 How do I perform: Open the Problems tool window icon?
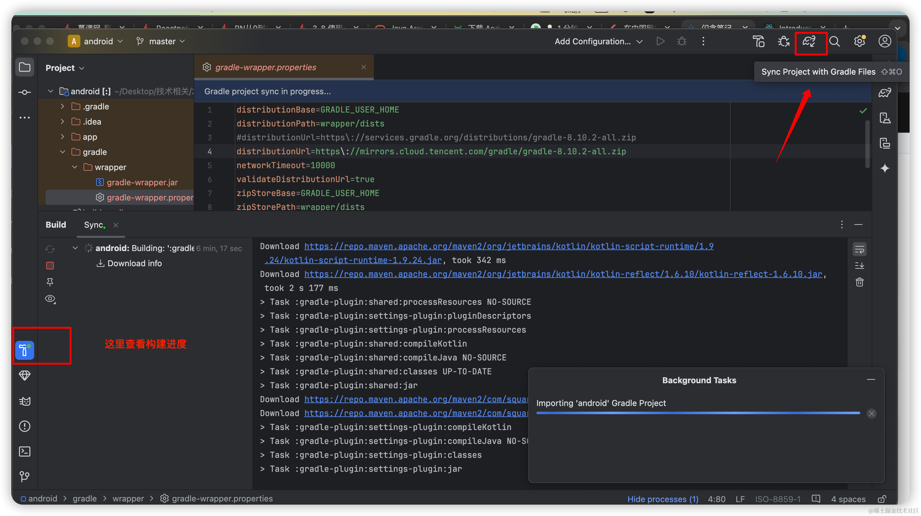click(24, 426)
